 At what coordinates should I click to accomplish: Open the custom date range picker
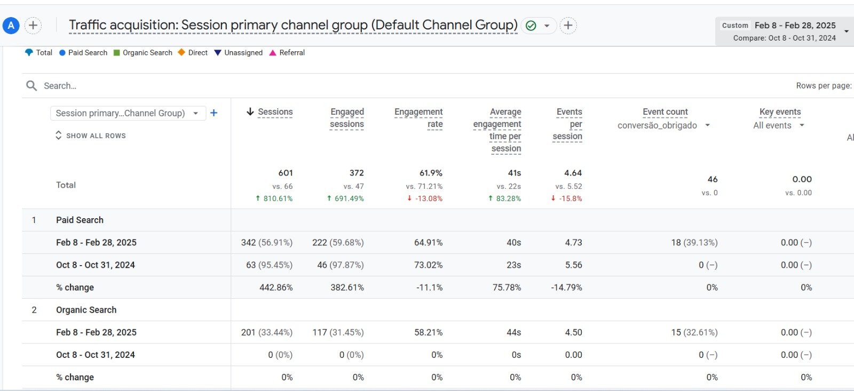coord(784,31)
